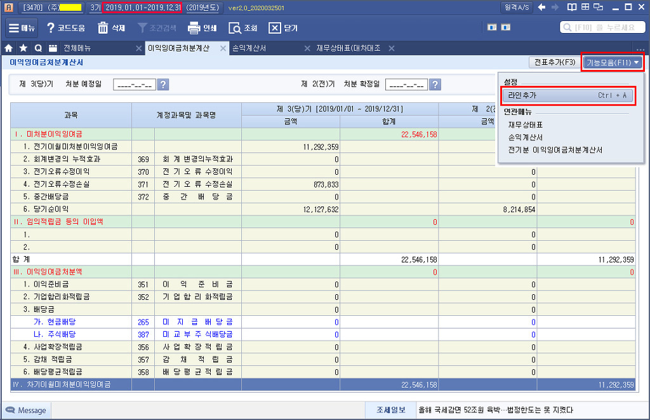
Task: Click the 조회 search document icon
Action: coord(235,28)
